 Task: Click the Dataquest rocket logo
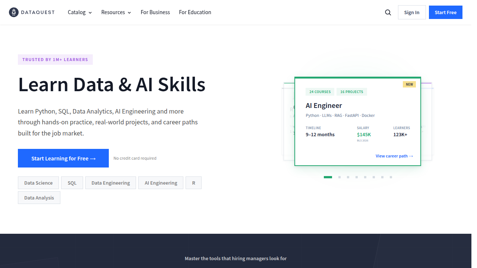[x=32, y=12]
